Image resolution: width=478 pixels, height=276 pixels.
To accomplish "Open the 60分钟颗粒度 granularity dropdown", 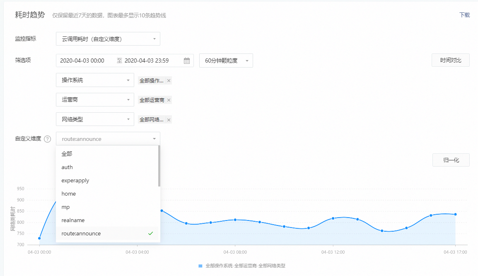I will click(x=226, y=61).
